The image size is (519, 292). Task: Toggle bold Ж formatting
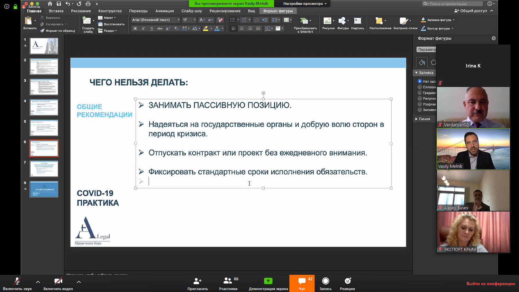tap(135, 28)
